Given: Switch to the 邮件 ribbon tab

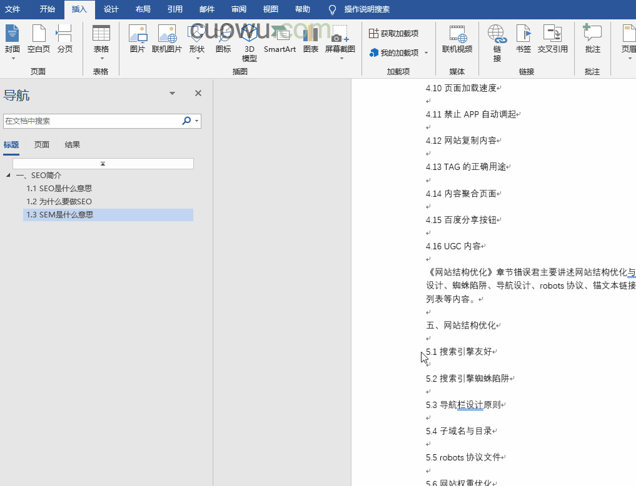Looking at the screenshot, I should [207, 9].
